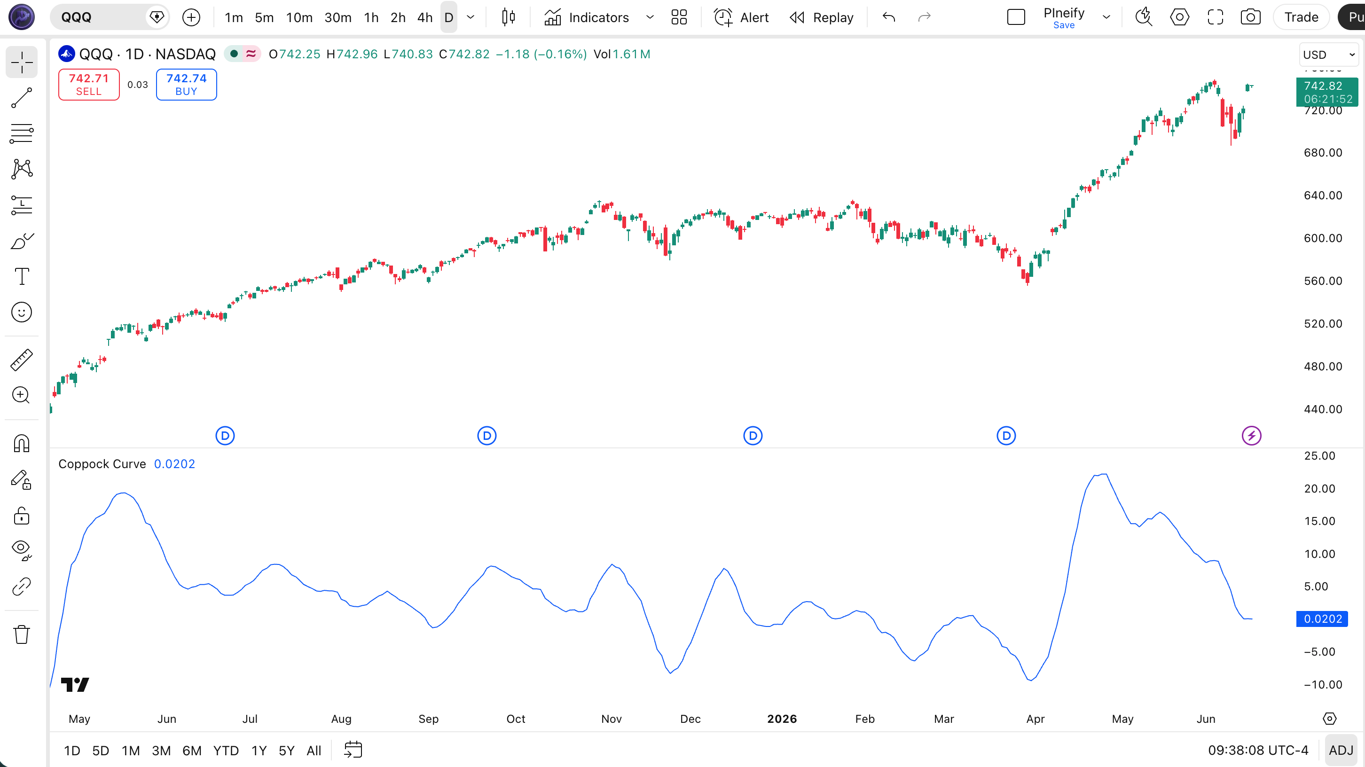Select the brush drawing tool

click(22, 241)
